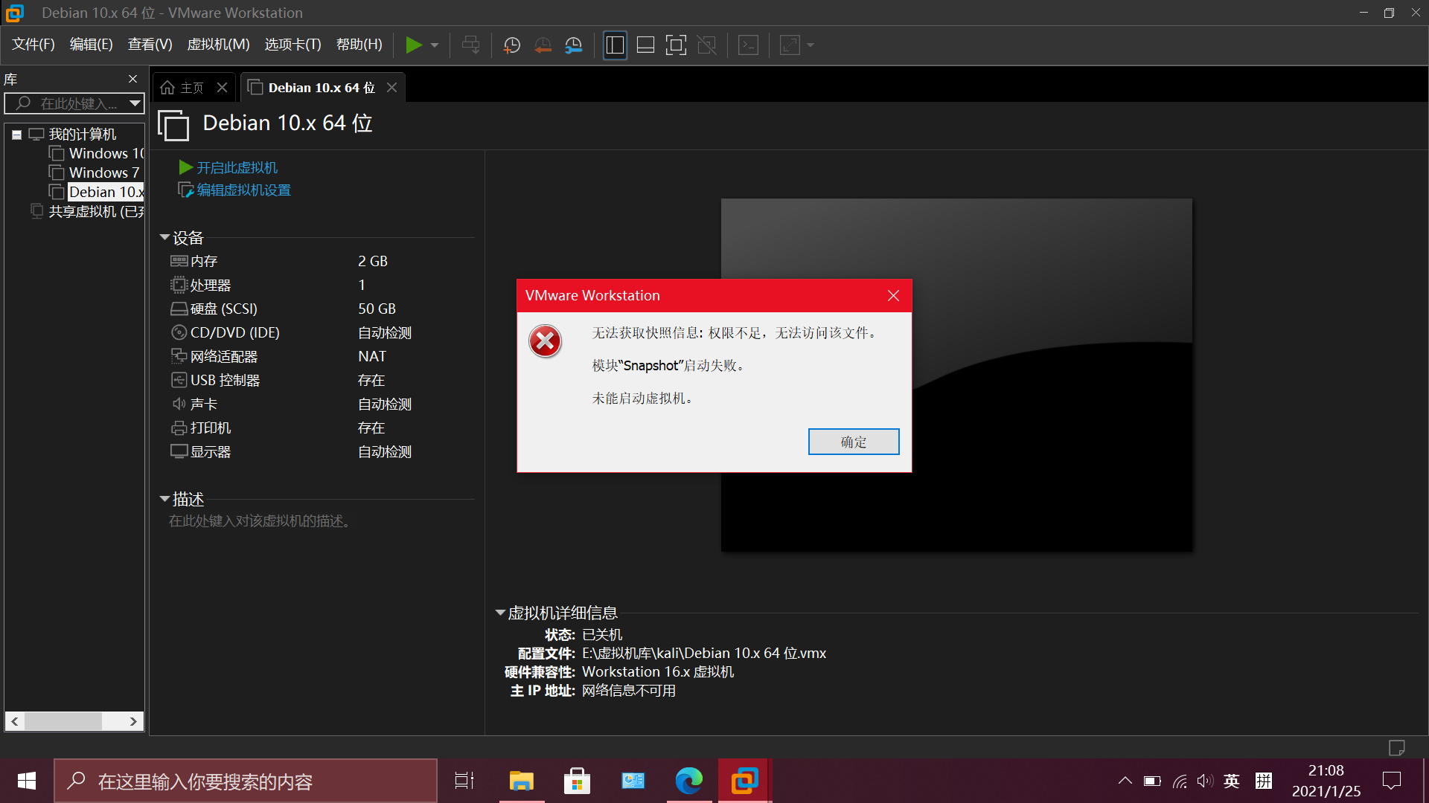Close the VMware Workstation error dialog

pos(893,296)
